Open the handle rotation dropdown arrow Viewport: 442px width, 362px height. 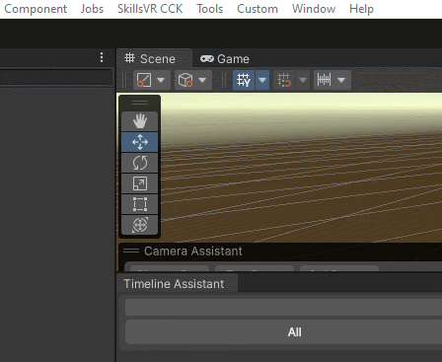(202, 80)
